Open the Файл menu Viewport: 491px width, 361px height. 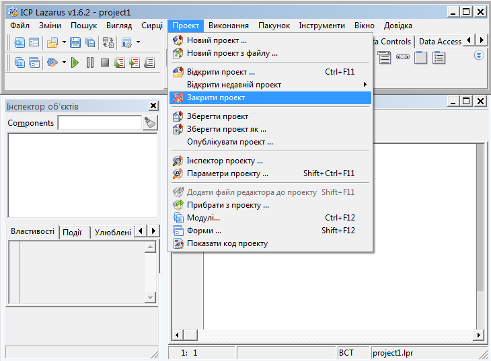[x=20, y=26]
